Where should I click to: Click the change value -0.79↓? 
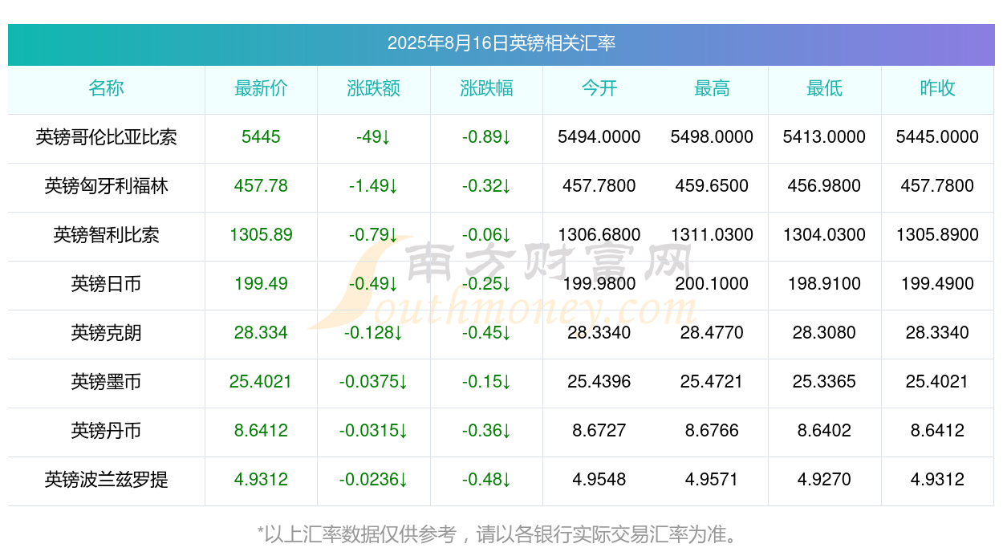point(374,235)
